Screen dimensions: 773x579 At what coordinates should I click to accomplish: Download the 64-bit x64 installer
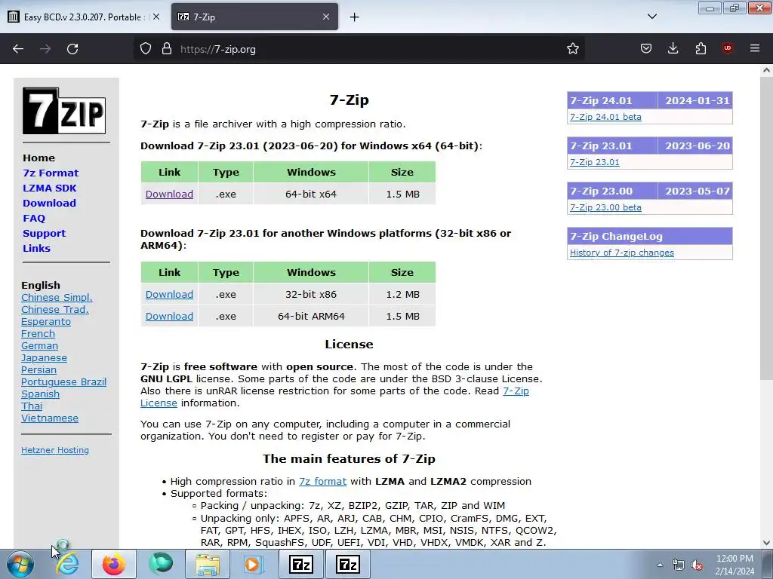pyautogui.click(x=169, y=194)
